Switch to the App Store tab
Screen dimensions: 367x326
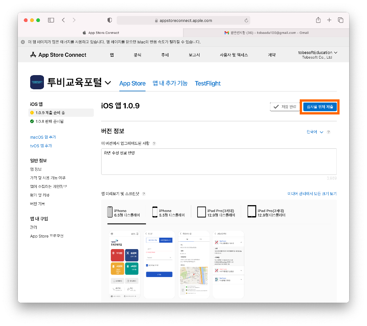click(x=132, y=83)
